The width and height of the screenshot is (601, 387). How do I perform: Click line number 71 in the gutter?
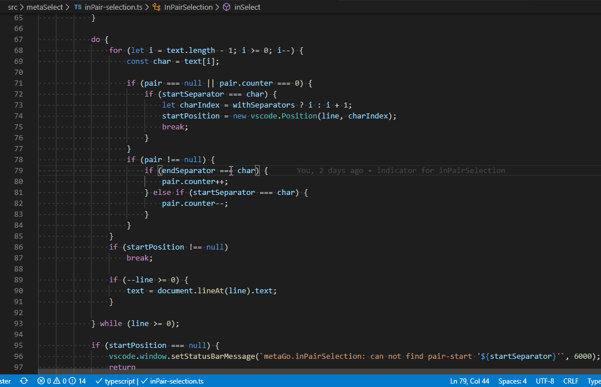18,83
